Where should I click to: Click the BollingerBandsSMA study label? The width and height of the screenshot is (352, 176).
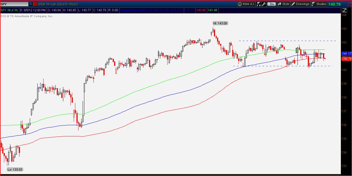(152, 10)
